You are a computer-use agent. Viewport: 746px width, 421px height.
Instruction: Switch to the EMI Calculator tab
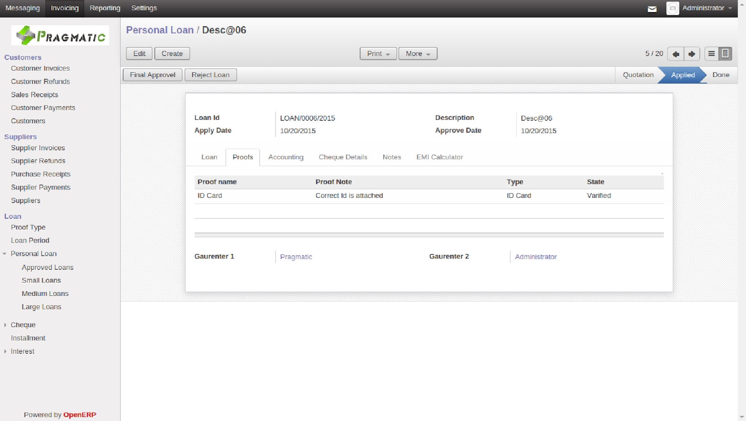click(x=440, y=157)
